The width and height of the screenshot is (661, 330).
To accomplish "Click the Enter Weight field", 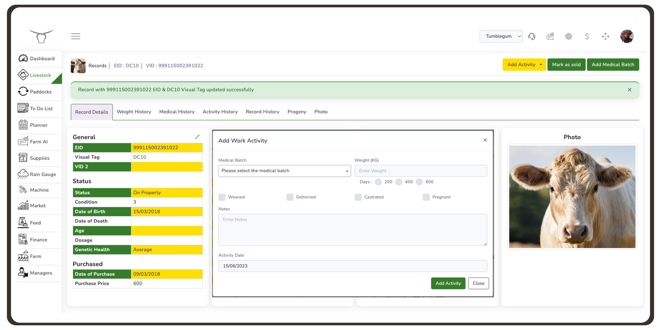I will pyautogui.click(x=420, y=170).
